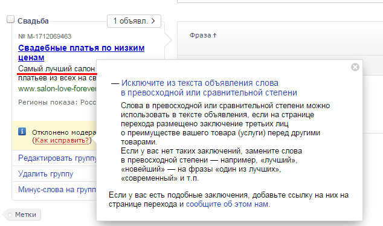This screenshot has width=383, height=226.
Task: Click the green URL 'www.salon-love-forever'
Action: (57, 88)
